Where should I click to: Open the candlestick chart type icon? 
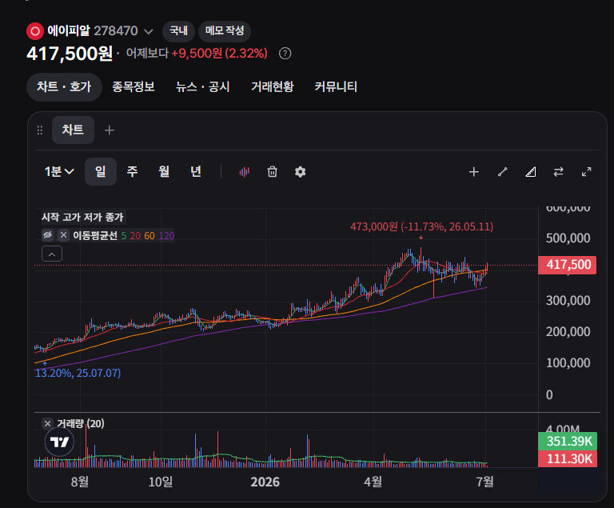245,172
